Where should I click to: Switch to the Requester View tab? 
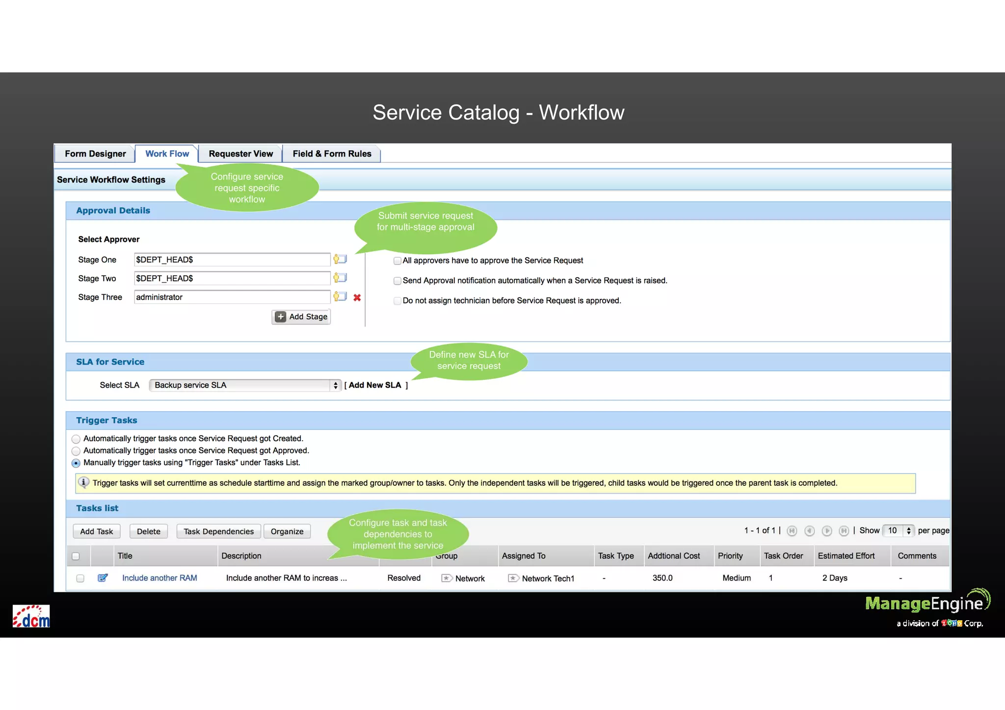(240, 154)
